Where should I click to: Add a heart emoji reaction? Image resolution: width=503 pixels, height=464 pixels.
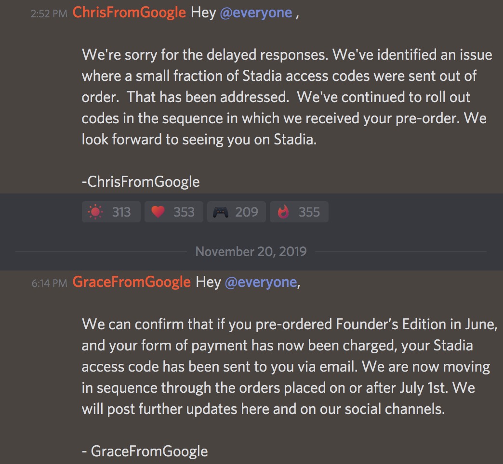(x=158, y=212)
